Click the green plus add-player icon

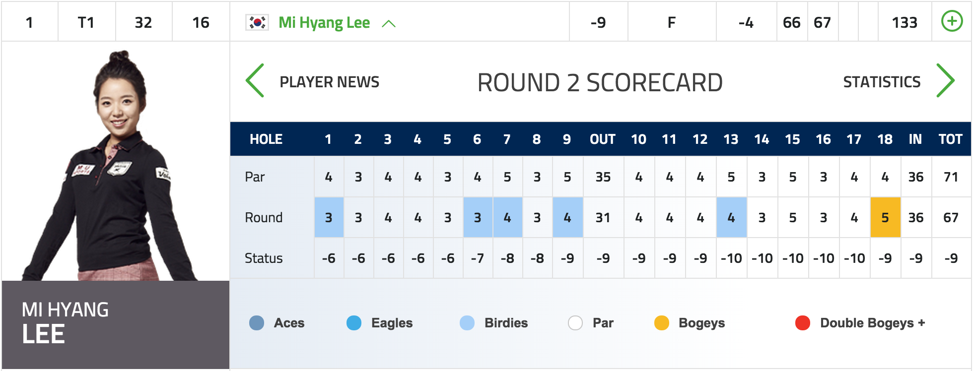point(952,21)
